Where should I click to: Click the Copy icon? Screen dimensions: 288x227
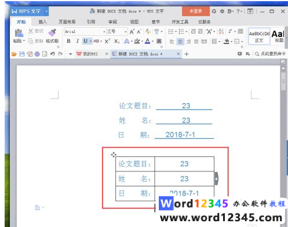pos(31,41)
